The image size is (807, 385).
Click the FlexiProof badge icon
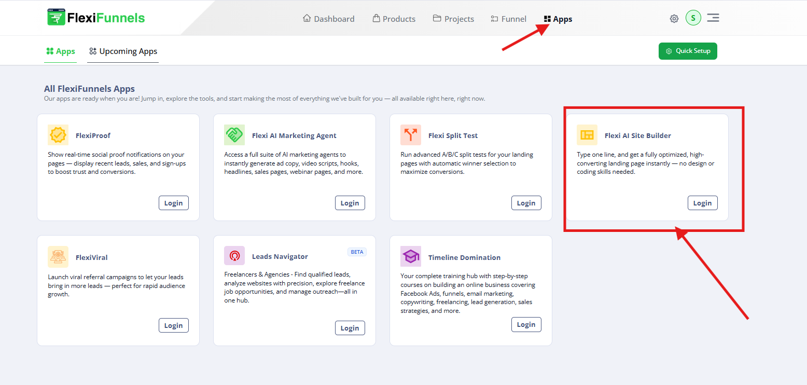tap(58, 135)
